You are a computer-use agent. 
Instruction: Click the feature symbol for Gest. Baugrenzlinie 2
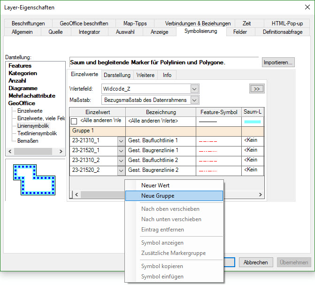coord(207,170)
